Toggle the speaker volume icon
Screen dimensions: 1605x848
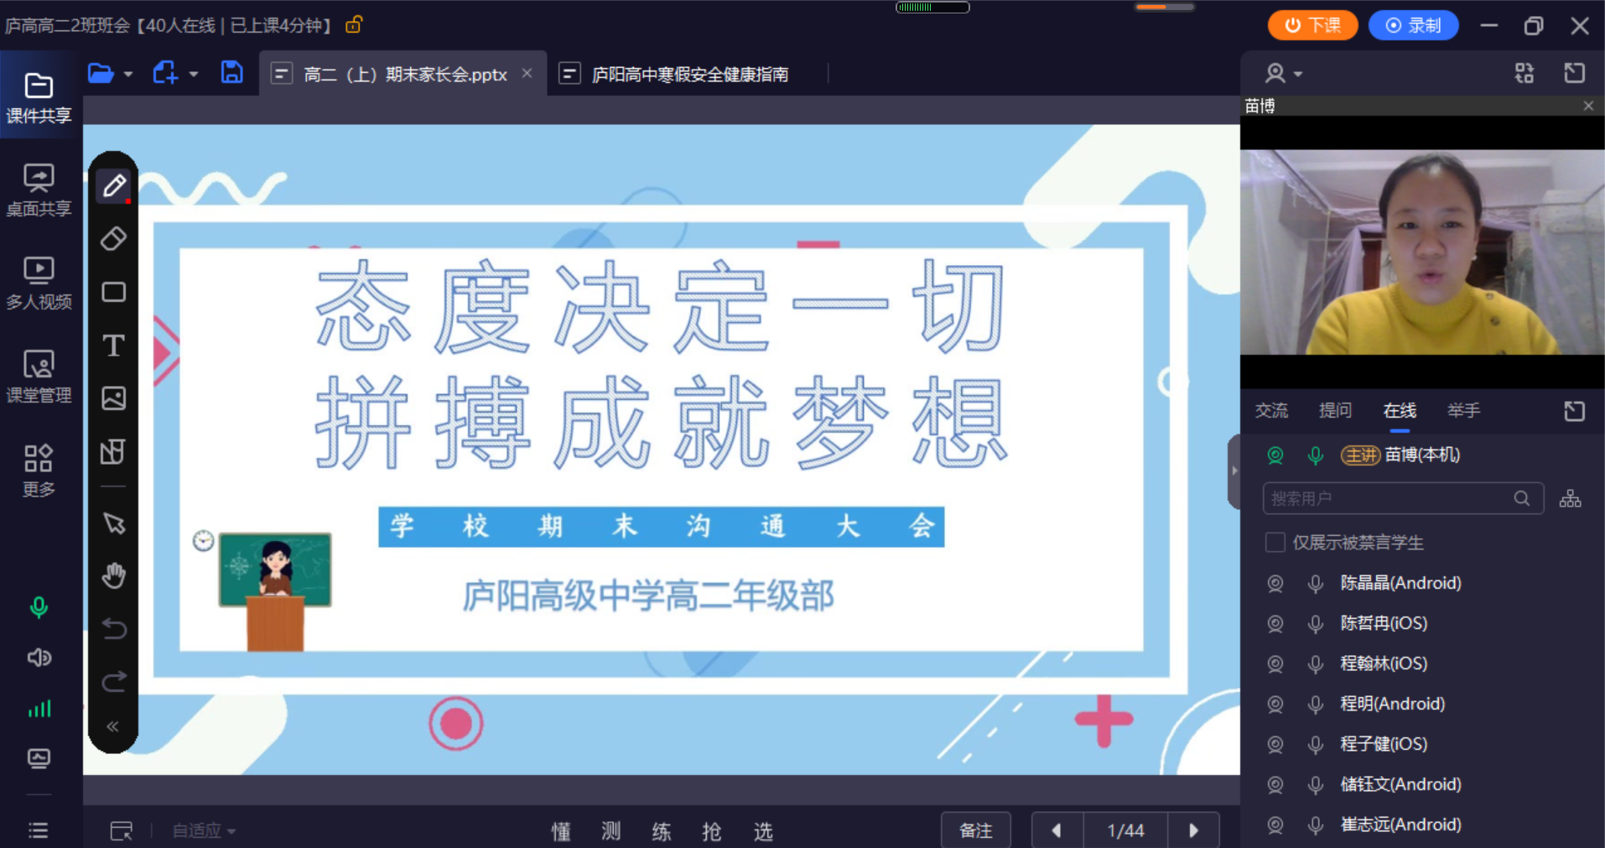pyautogui.click(x=39, y=658)
